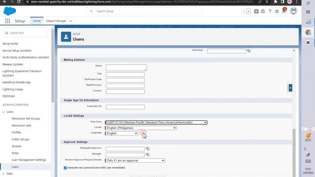Click the Users header person icon
This screenshot has width=315, height=177.
tap(66, 37)
